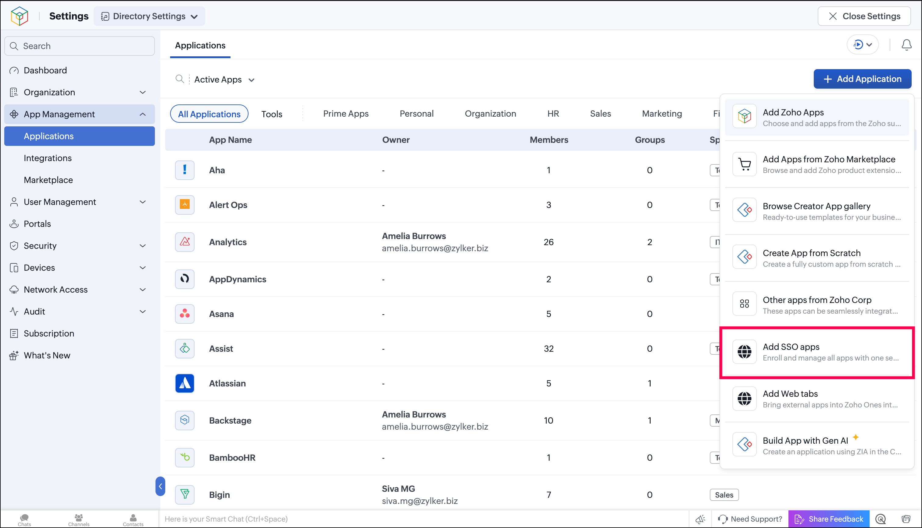Click the announcements megaphone icon
Screen dimensions: 922x528
pyautogui.click(x=700, y=519)
